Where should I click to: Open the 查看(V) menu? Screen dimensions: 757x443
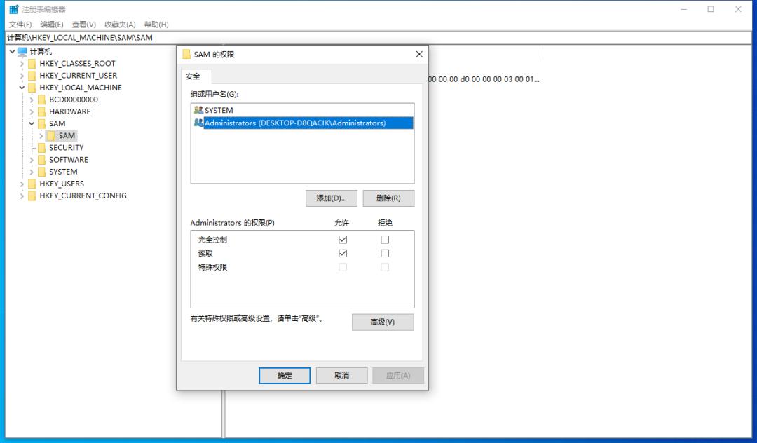coord(84,24)
